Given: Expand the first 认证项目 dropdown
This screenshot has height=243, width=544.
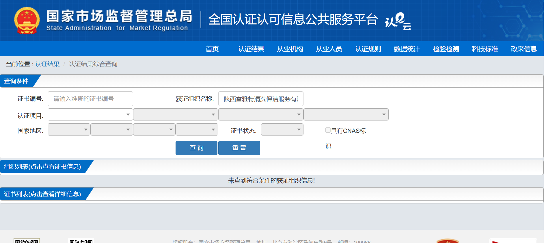Looking at the screenshot, I should pos(90,114).
